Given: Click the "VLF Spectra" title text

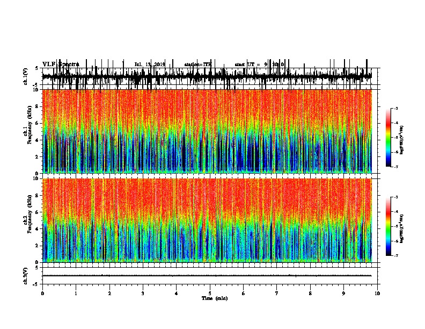Looking at the screenshot, I should tap(61, 64).
